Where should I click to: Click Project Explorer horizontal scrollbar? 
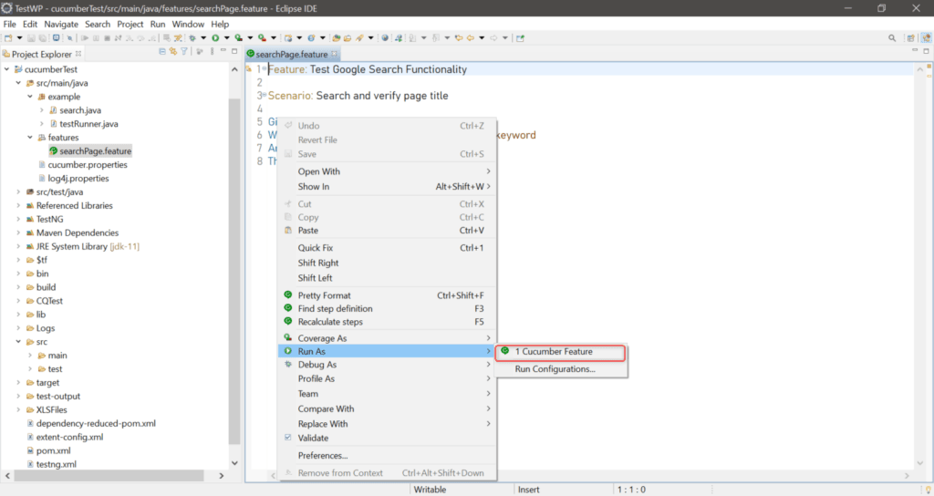click(x=109, y=476)
